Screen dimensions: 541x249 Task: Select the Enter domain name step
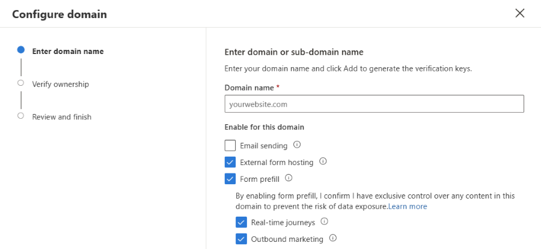tap(67, 52)
